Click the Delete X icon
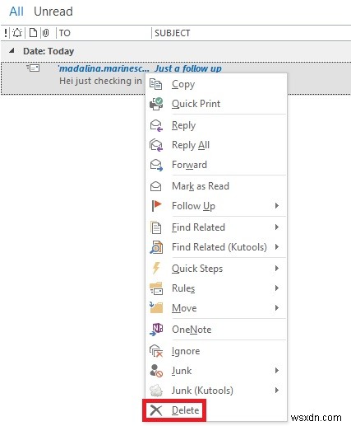Image resolution: width=351 pixels, height=426 pixels. pos(156,410)
